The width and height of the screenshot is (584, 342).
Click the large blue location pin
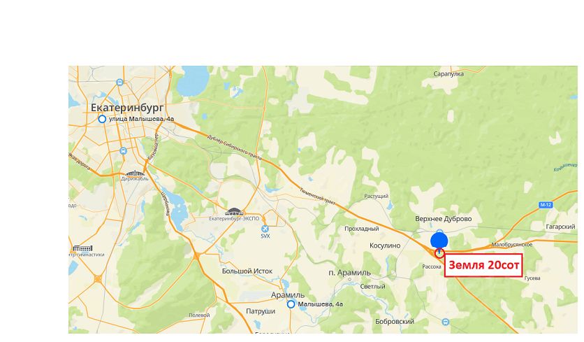pyautogui.click(x=439, y=241)
